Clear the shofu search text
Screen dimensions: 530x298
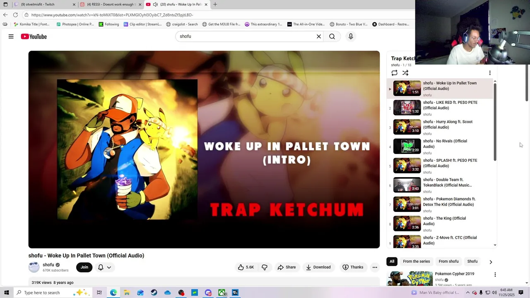(319, 36)
